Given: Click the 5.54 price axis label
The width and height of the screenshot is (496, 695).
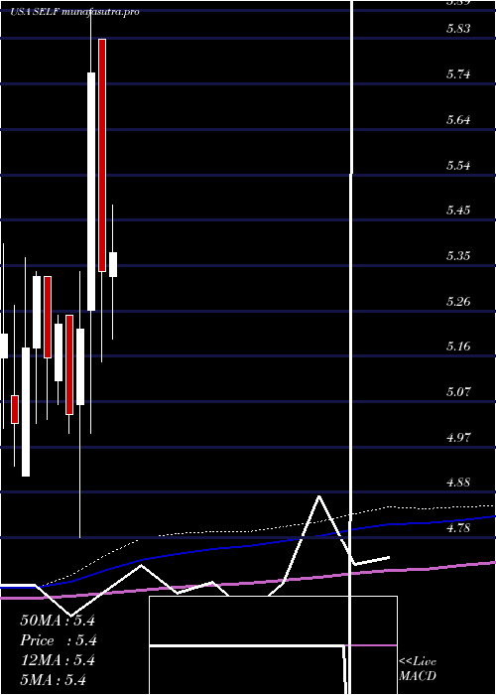Looking at the screenshot, I should [458, 166].
